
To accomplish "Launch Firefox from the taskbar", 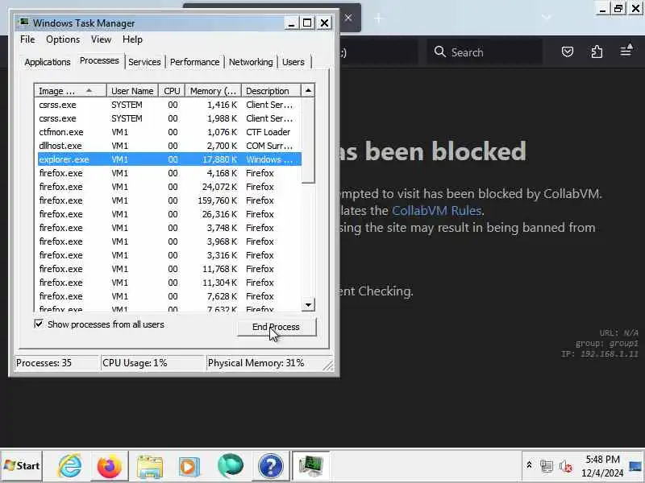I will 110,466.
